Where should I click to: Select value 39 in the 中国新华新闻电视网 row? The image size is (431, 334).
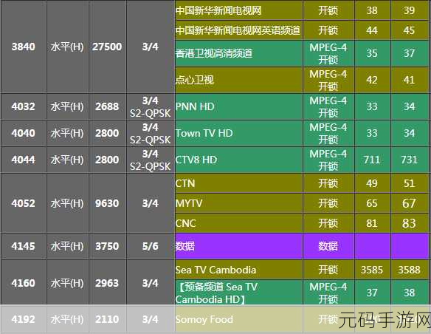pyautogui.click(x=409, y=10)
